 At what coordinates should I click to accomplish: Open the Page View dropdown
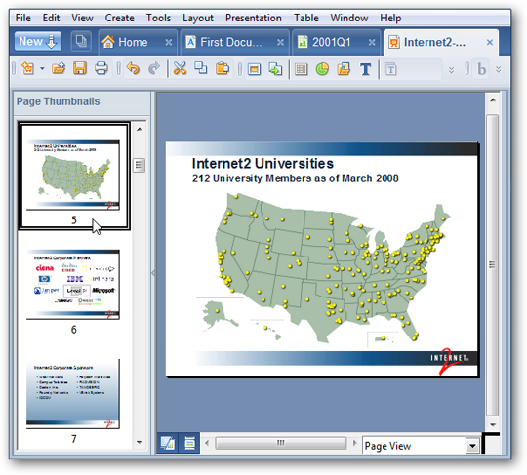[x=472, y=446]
